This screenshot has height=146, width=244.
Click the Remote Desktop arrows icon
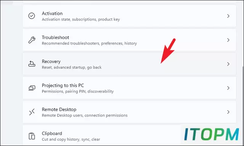32,112
